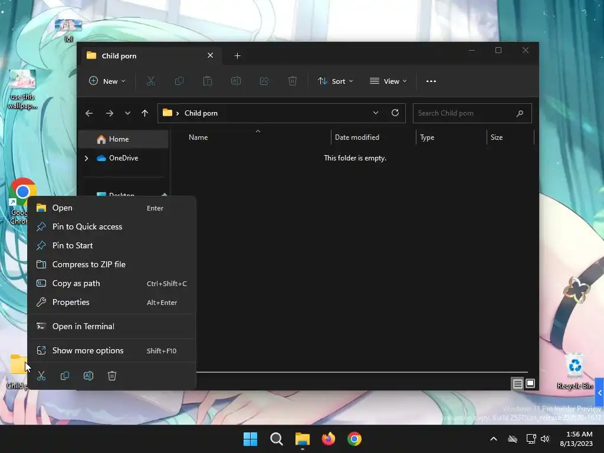This screenshot has height=453, width=604.
Task: Launch Chrome from the taskbar
Action: 354,439
